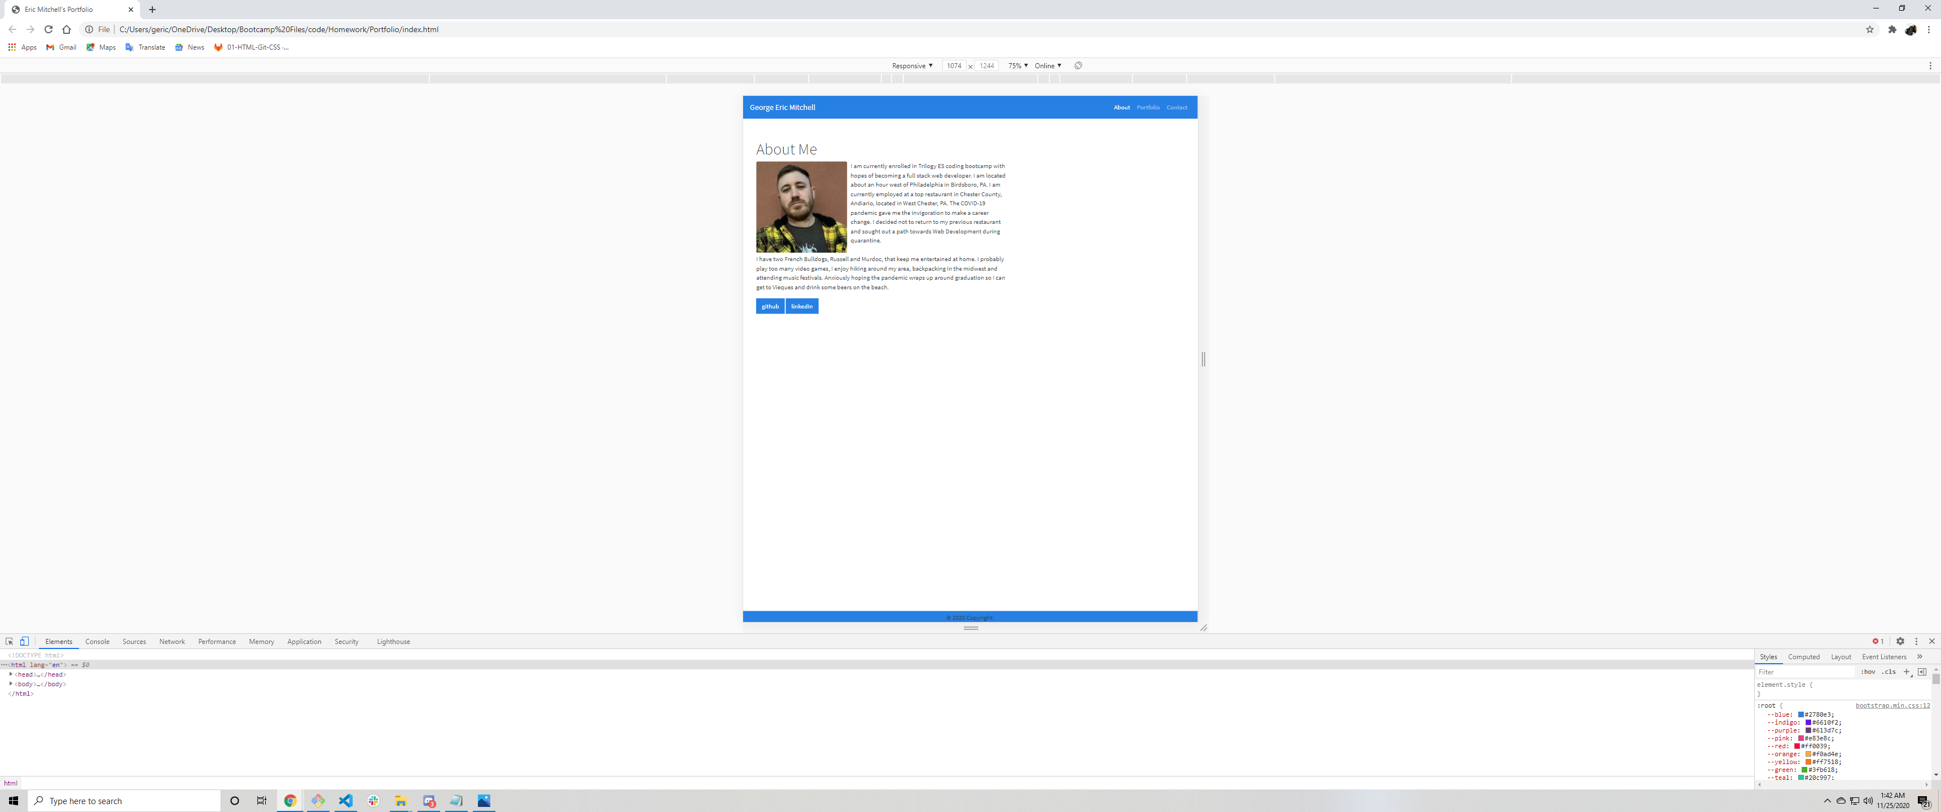Toggle the .cls element classes panel
Screen dimensions: 1941x812
point(1889,672)
